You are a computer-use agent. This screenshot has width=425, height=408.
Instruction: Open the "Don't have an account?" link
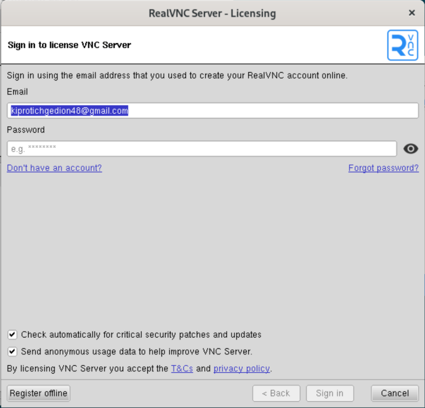(x=54, y=168)
